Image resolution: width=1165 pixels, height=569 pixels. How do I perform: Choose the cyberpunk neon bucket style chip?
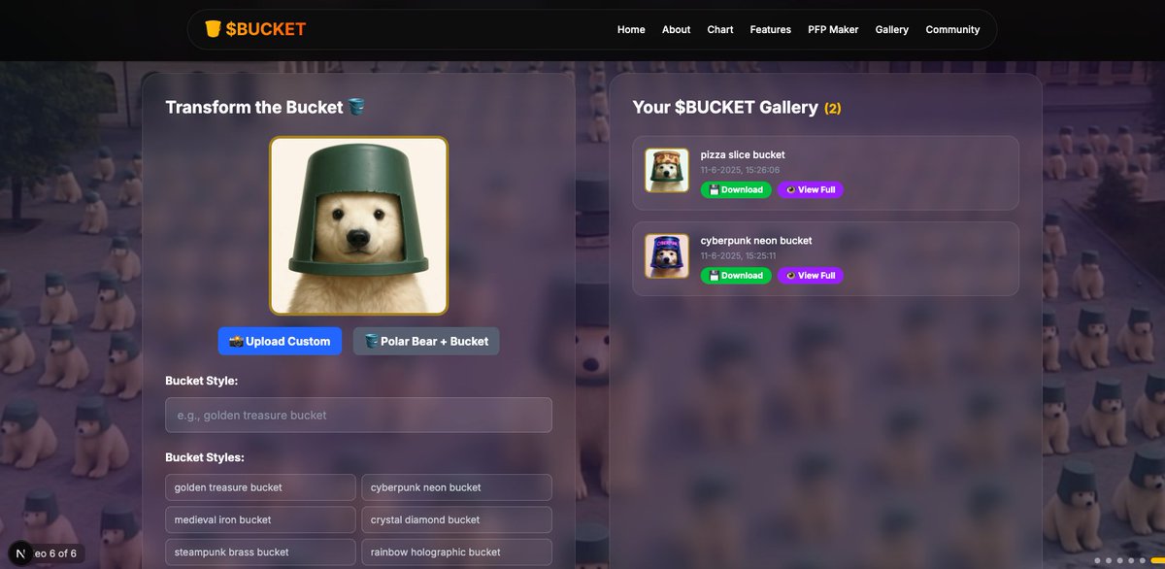coord(456,487)
